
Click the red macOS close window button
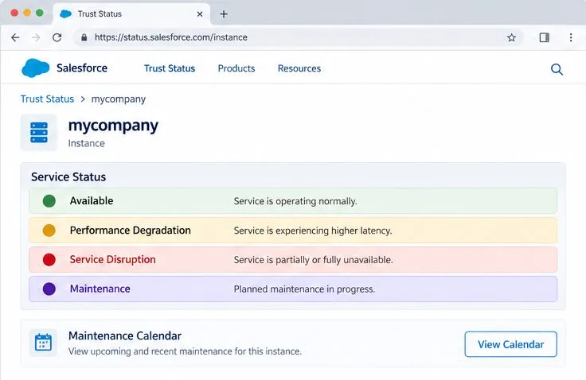(x=14, y=13)
